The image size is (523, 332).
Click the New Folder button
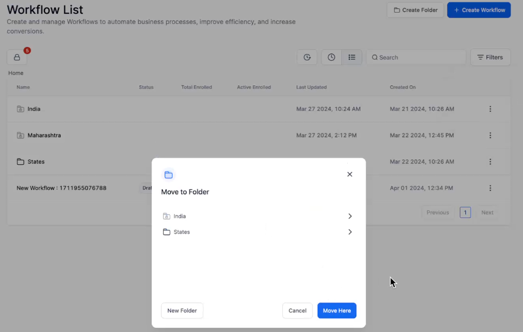(x=182, y=310)
